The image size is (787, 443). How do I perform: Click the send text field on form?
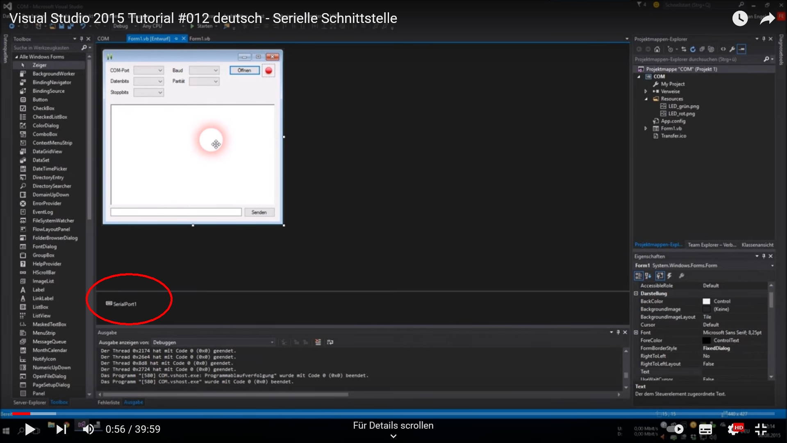[176, 212]
